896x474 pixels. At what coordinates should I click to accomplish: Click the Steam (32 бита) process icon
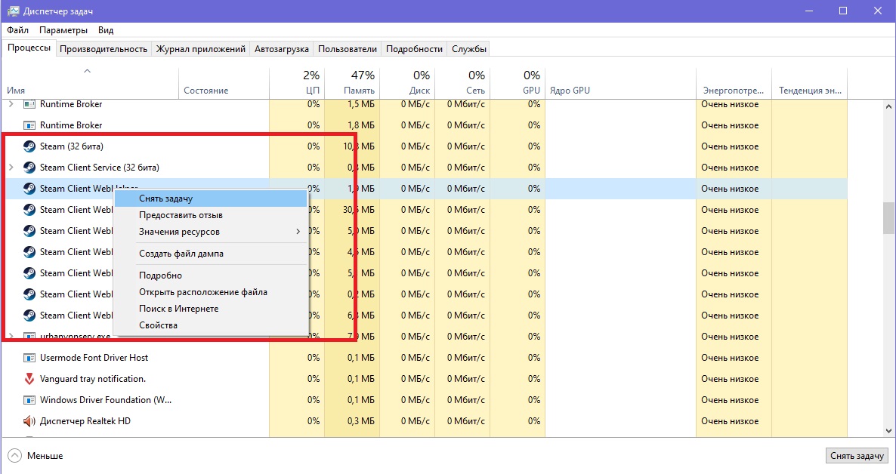point(29,146)
